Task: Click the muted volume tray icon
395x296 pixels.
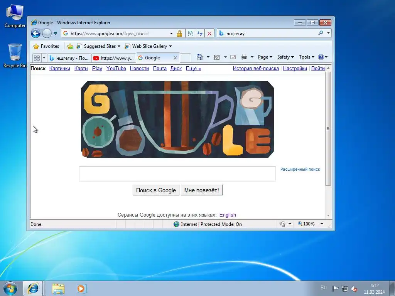Action: tap(354, 288)
